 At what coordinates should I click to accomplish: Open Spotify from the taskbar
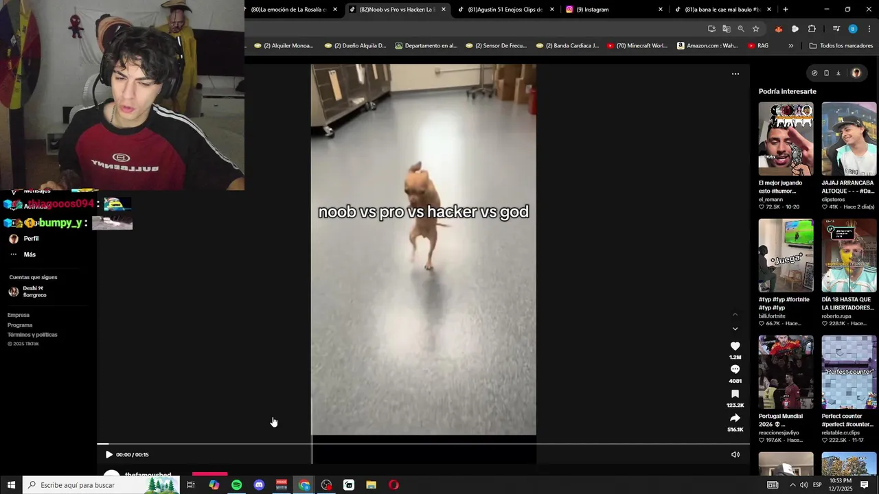pyautogui.click(x=236, y=485)
